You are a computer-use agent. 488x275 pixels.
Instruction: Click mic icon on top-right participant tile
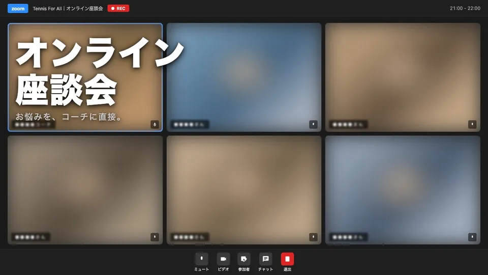[472, 124]
